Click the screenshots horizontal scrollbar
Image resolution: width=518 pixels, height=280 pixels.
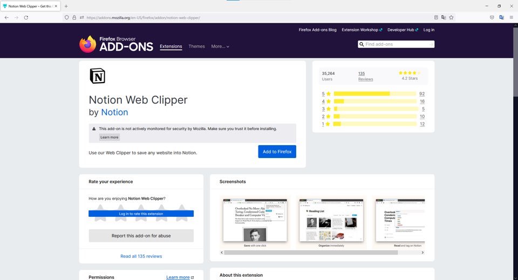tap(311, 252)
